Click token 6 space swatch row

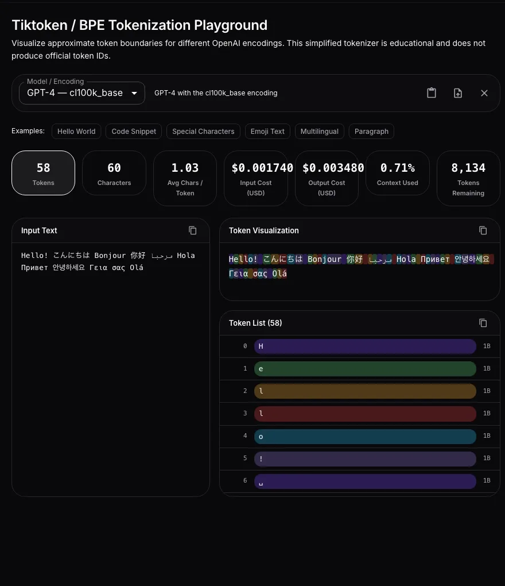pos(365,481)
